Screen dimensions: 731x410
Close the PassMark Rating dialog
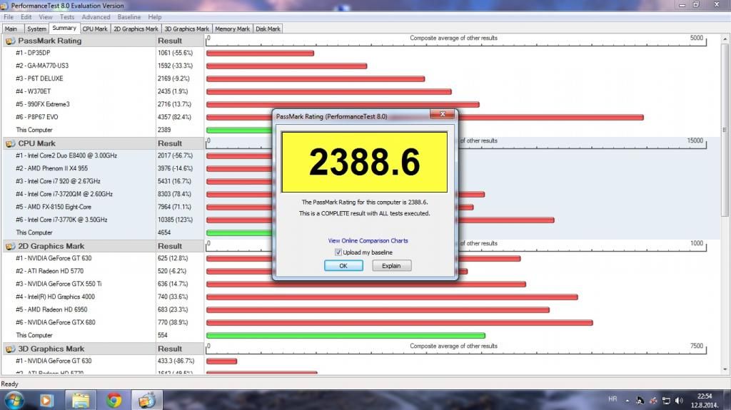tap(443, 113)
